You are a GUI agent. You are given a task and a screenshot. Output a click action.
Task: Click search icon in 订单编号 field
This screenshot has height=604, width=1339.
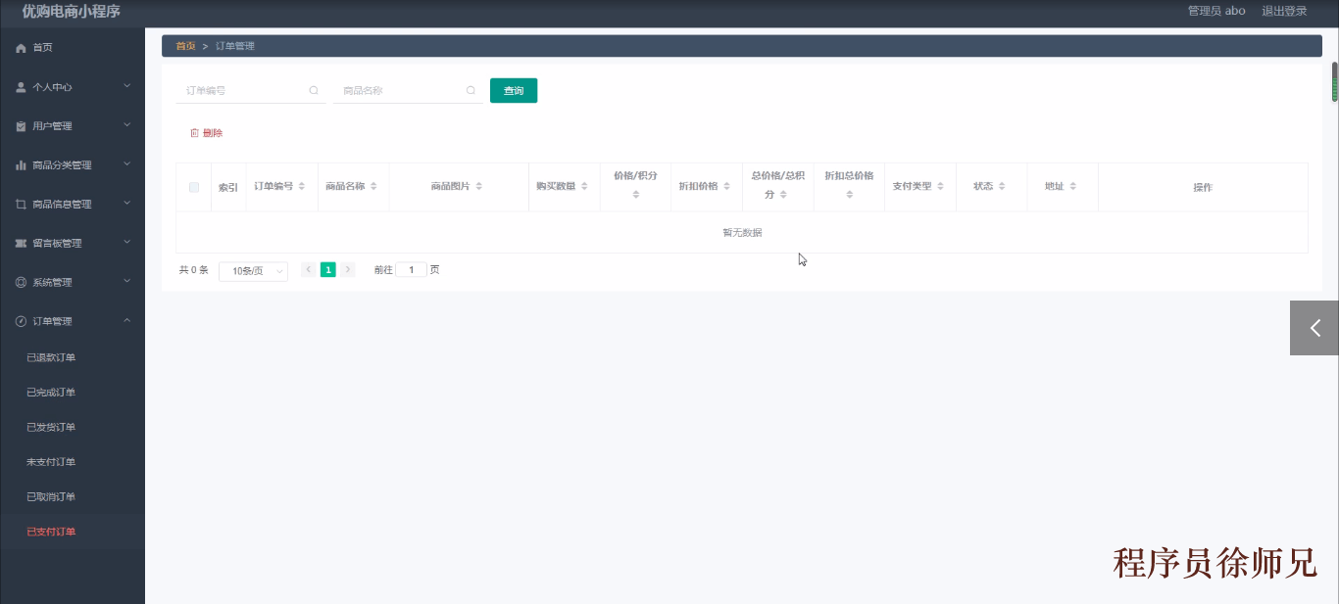pos(314,90)
